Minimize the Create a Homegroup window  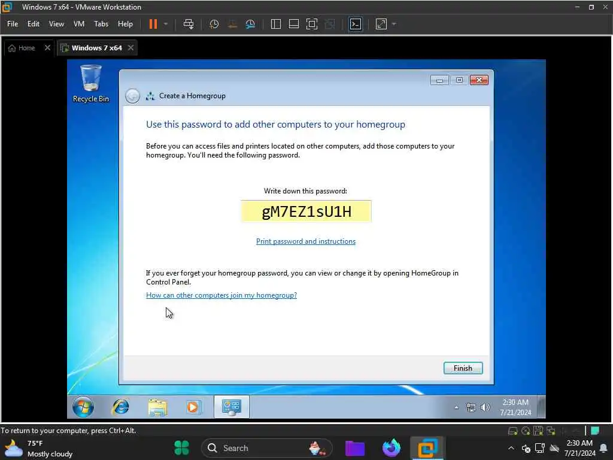click(x=439, y=80)
